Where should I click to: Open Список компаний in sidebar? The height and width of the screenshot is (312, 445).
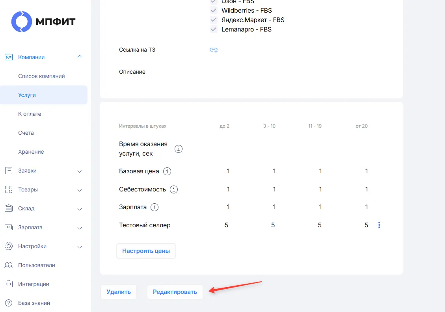(x=41, y=76)
